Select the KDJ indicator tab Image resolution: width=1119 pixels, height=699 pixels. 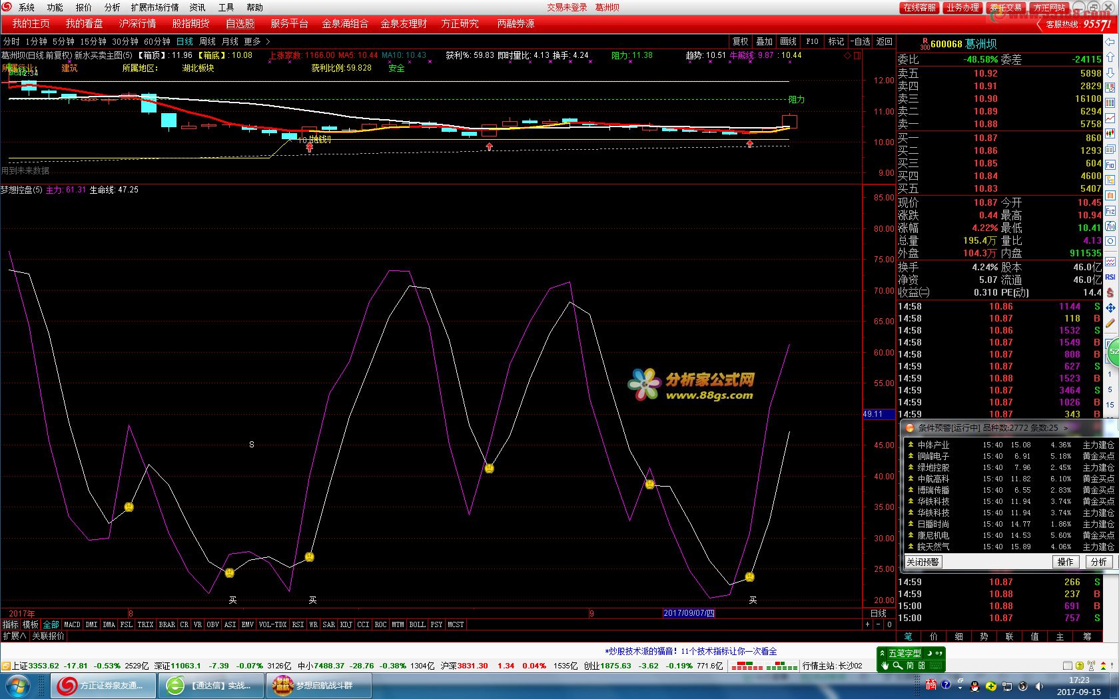click(x=346, y=624)
